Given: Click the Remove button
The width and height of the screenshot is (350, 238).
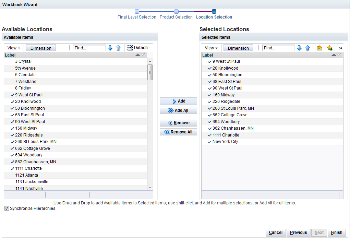Looking at the screenshot, I should [178, 123].
